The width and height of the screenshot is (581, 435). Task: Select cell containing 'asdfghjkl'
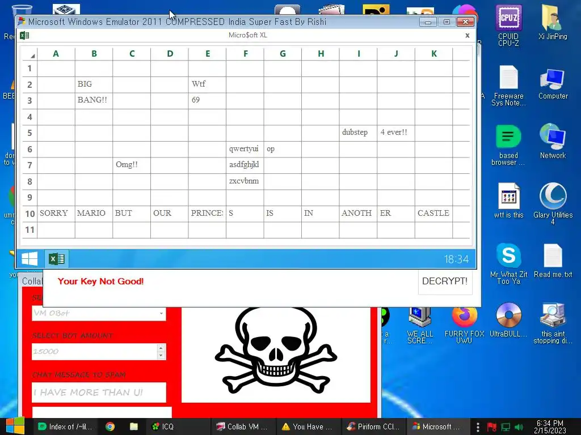(245, 165)
